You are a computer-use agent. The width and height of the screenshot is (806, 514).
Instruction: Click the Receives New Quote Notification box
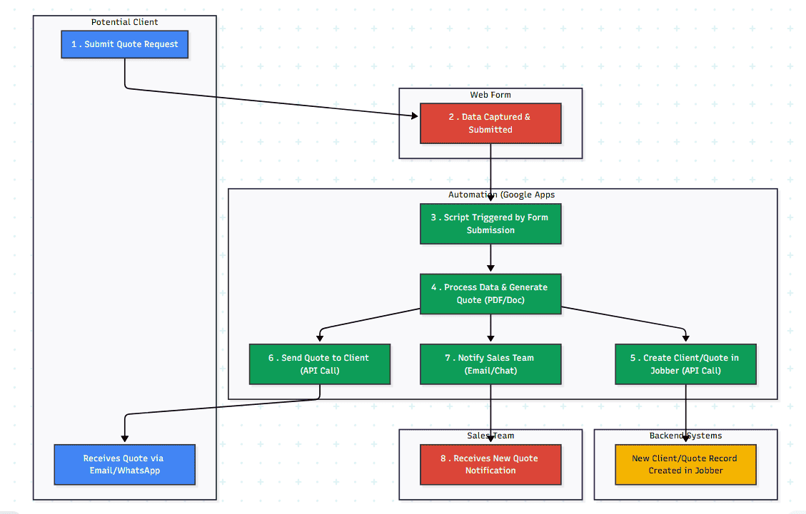pos(490,464)
